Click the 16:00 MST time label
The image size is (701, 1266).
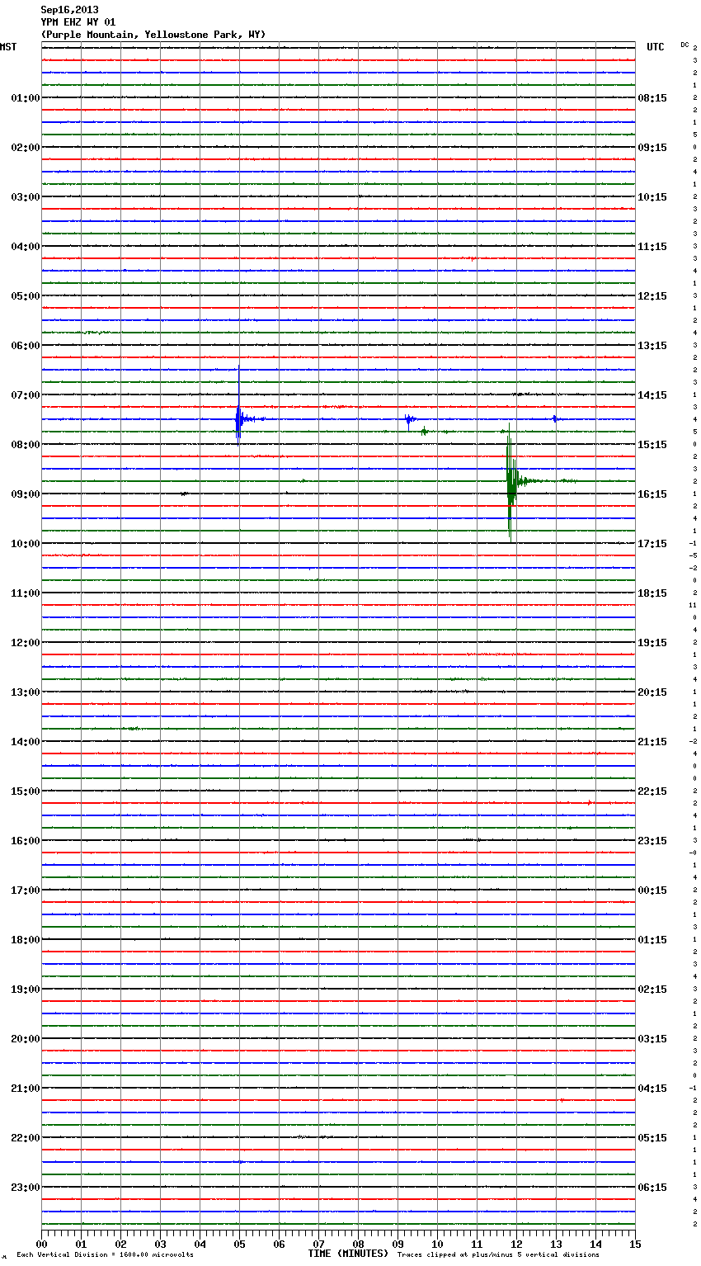[x=26, y=841]
